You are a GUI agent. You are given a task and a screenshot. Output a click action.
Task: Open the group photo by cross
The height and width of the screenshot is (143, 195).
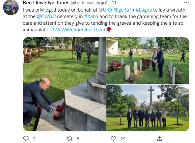[x=148, y=108]
